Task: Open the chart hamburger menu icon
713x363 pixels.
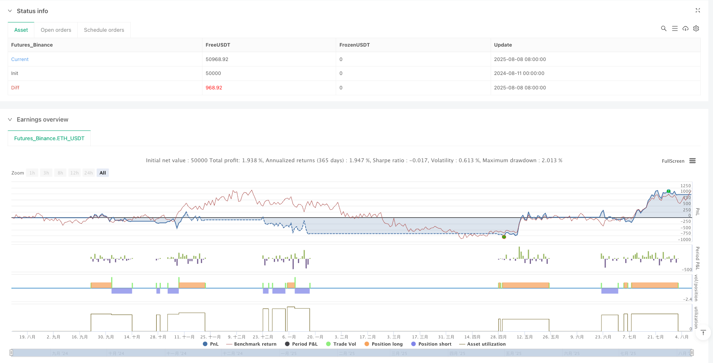Action: click(x=693, y=161)
